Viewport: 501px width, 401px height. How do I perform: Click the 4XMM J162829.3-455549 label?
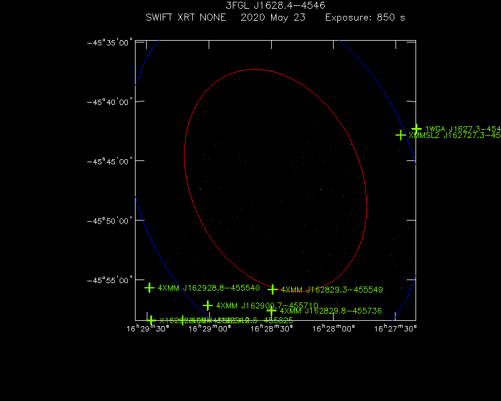(332, 290)
